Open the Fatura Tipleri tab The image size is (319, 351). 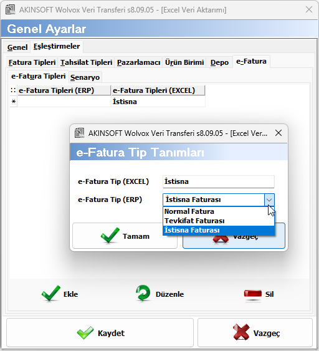32,62
